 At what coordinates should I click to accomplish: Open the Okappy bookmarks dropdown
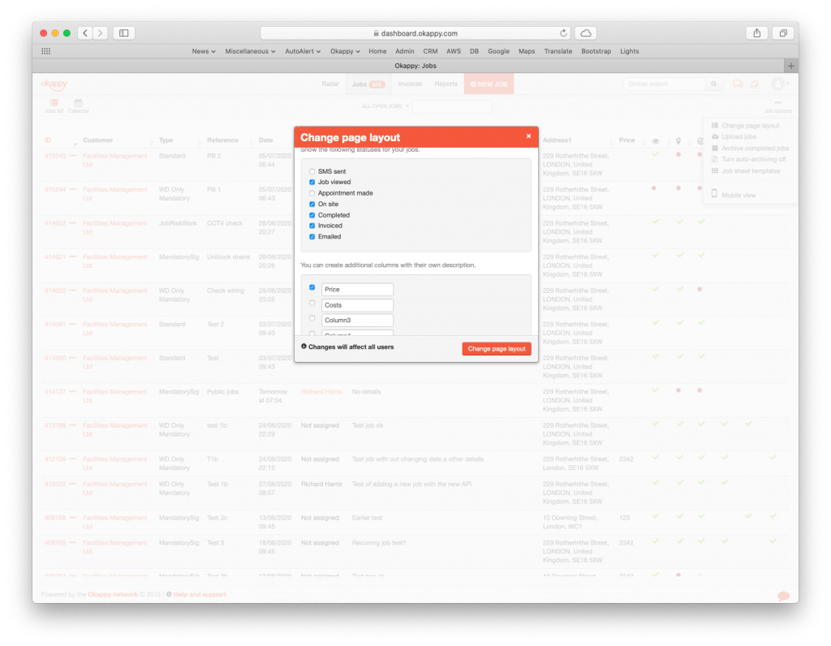click(x=345, y=51)
